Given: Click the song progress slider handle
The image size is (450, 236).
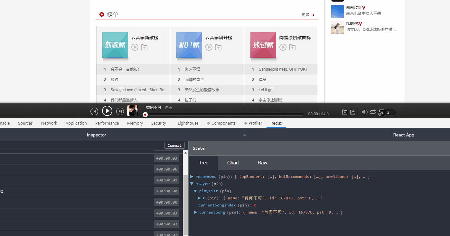Looking at the screenshot, I should pyautogui.click(x=145, y=114).
